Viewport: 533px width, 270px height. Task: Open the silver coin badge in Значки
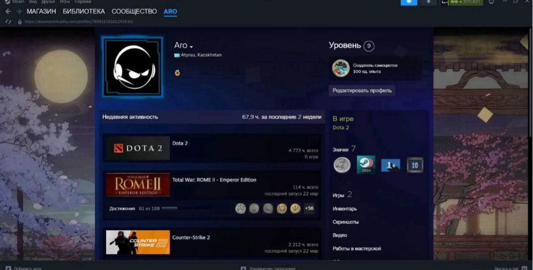coord(342,165)
